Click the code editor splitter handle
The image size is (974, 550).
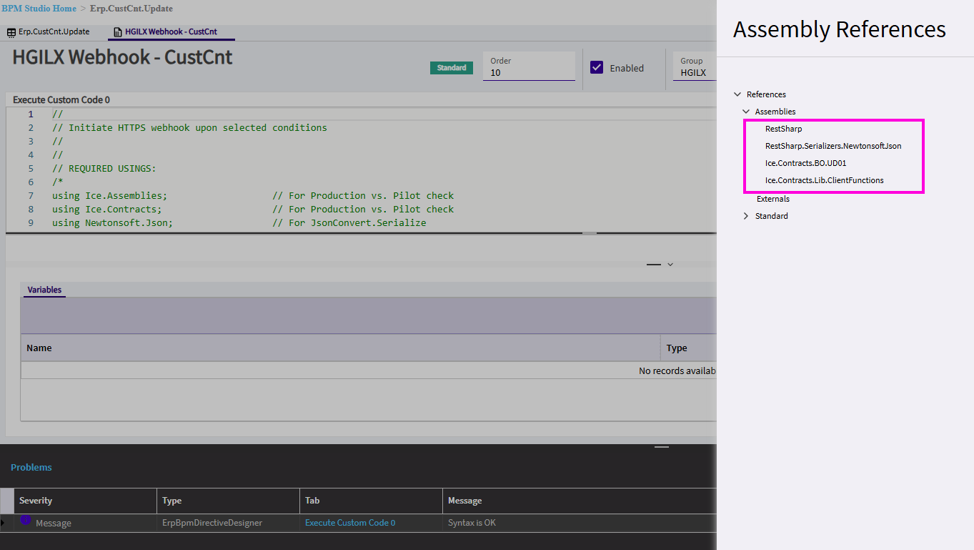click(x=589, y=233)
